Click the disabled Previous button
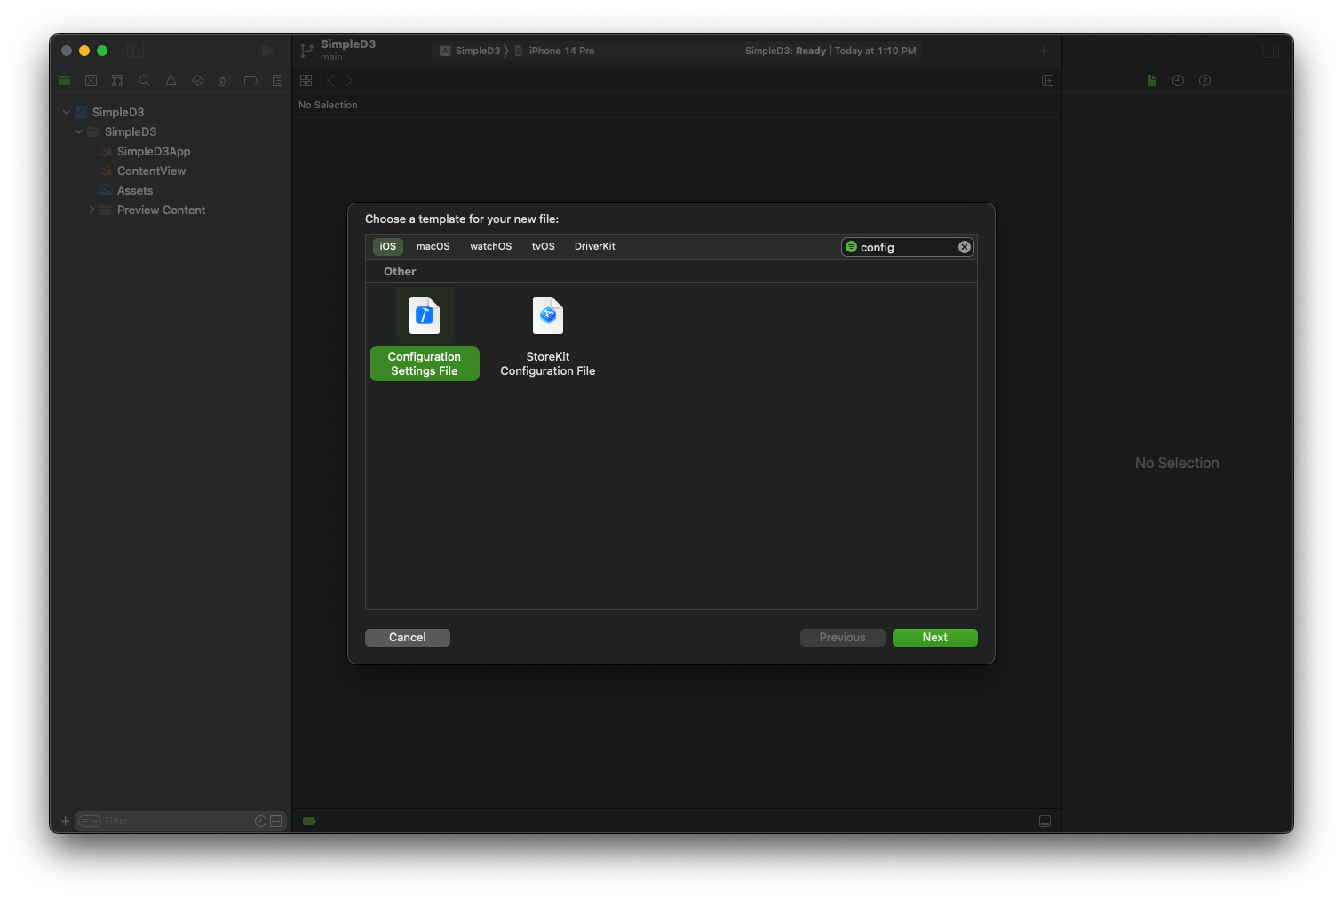 click(x=843, y=638)
